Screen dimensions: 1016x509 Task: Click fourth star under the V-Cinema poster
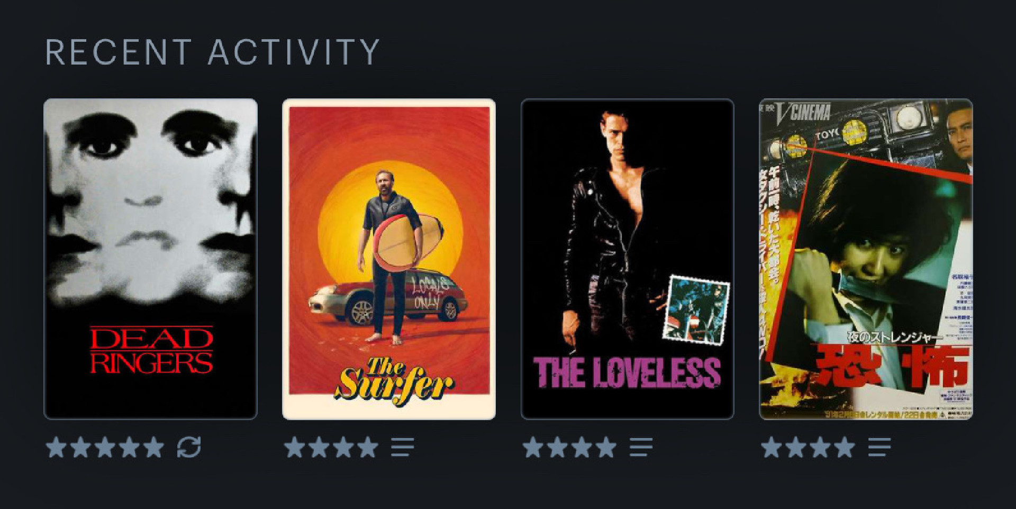pyautogui.click(x=845, y=447)
